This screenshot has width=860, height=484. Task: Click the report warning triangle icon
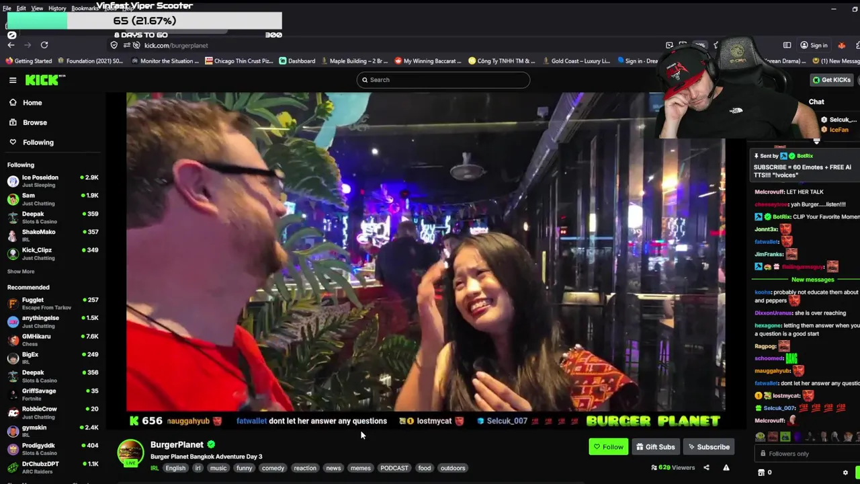click(x=726, y=468)
